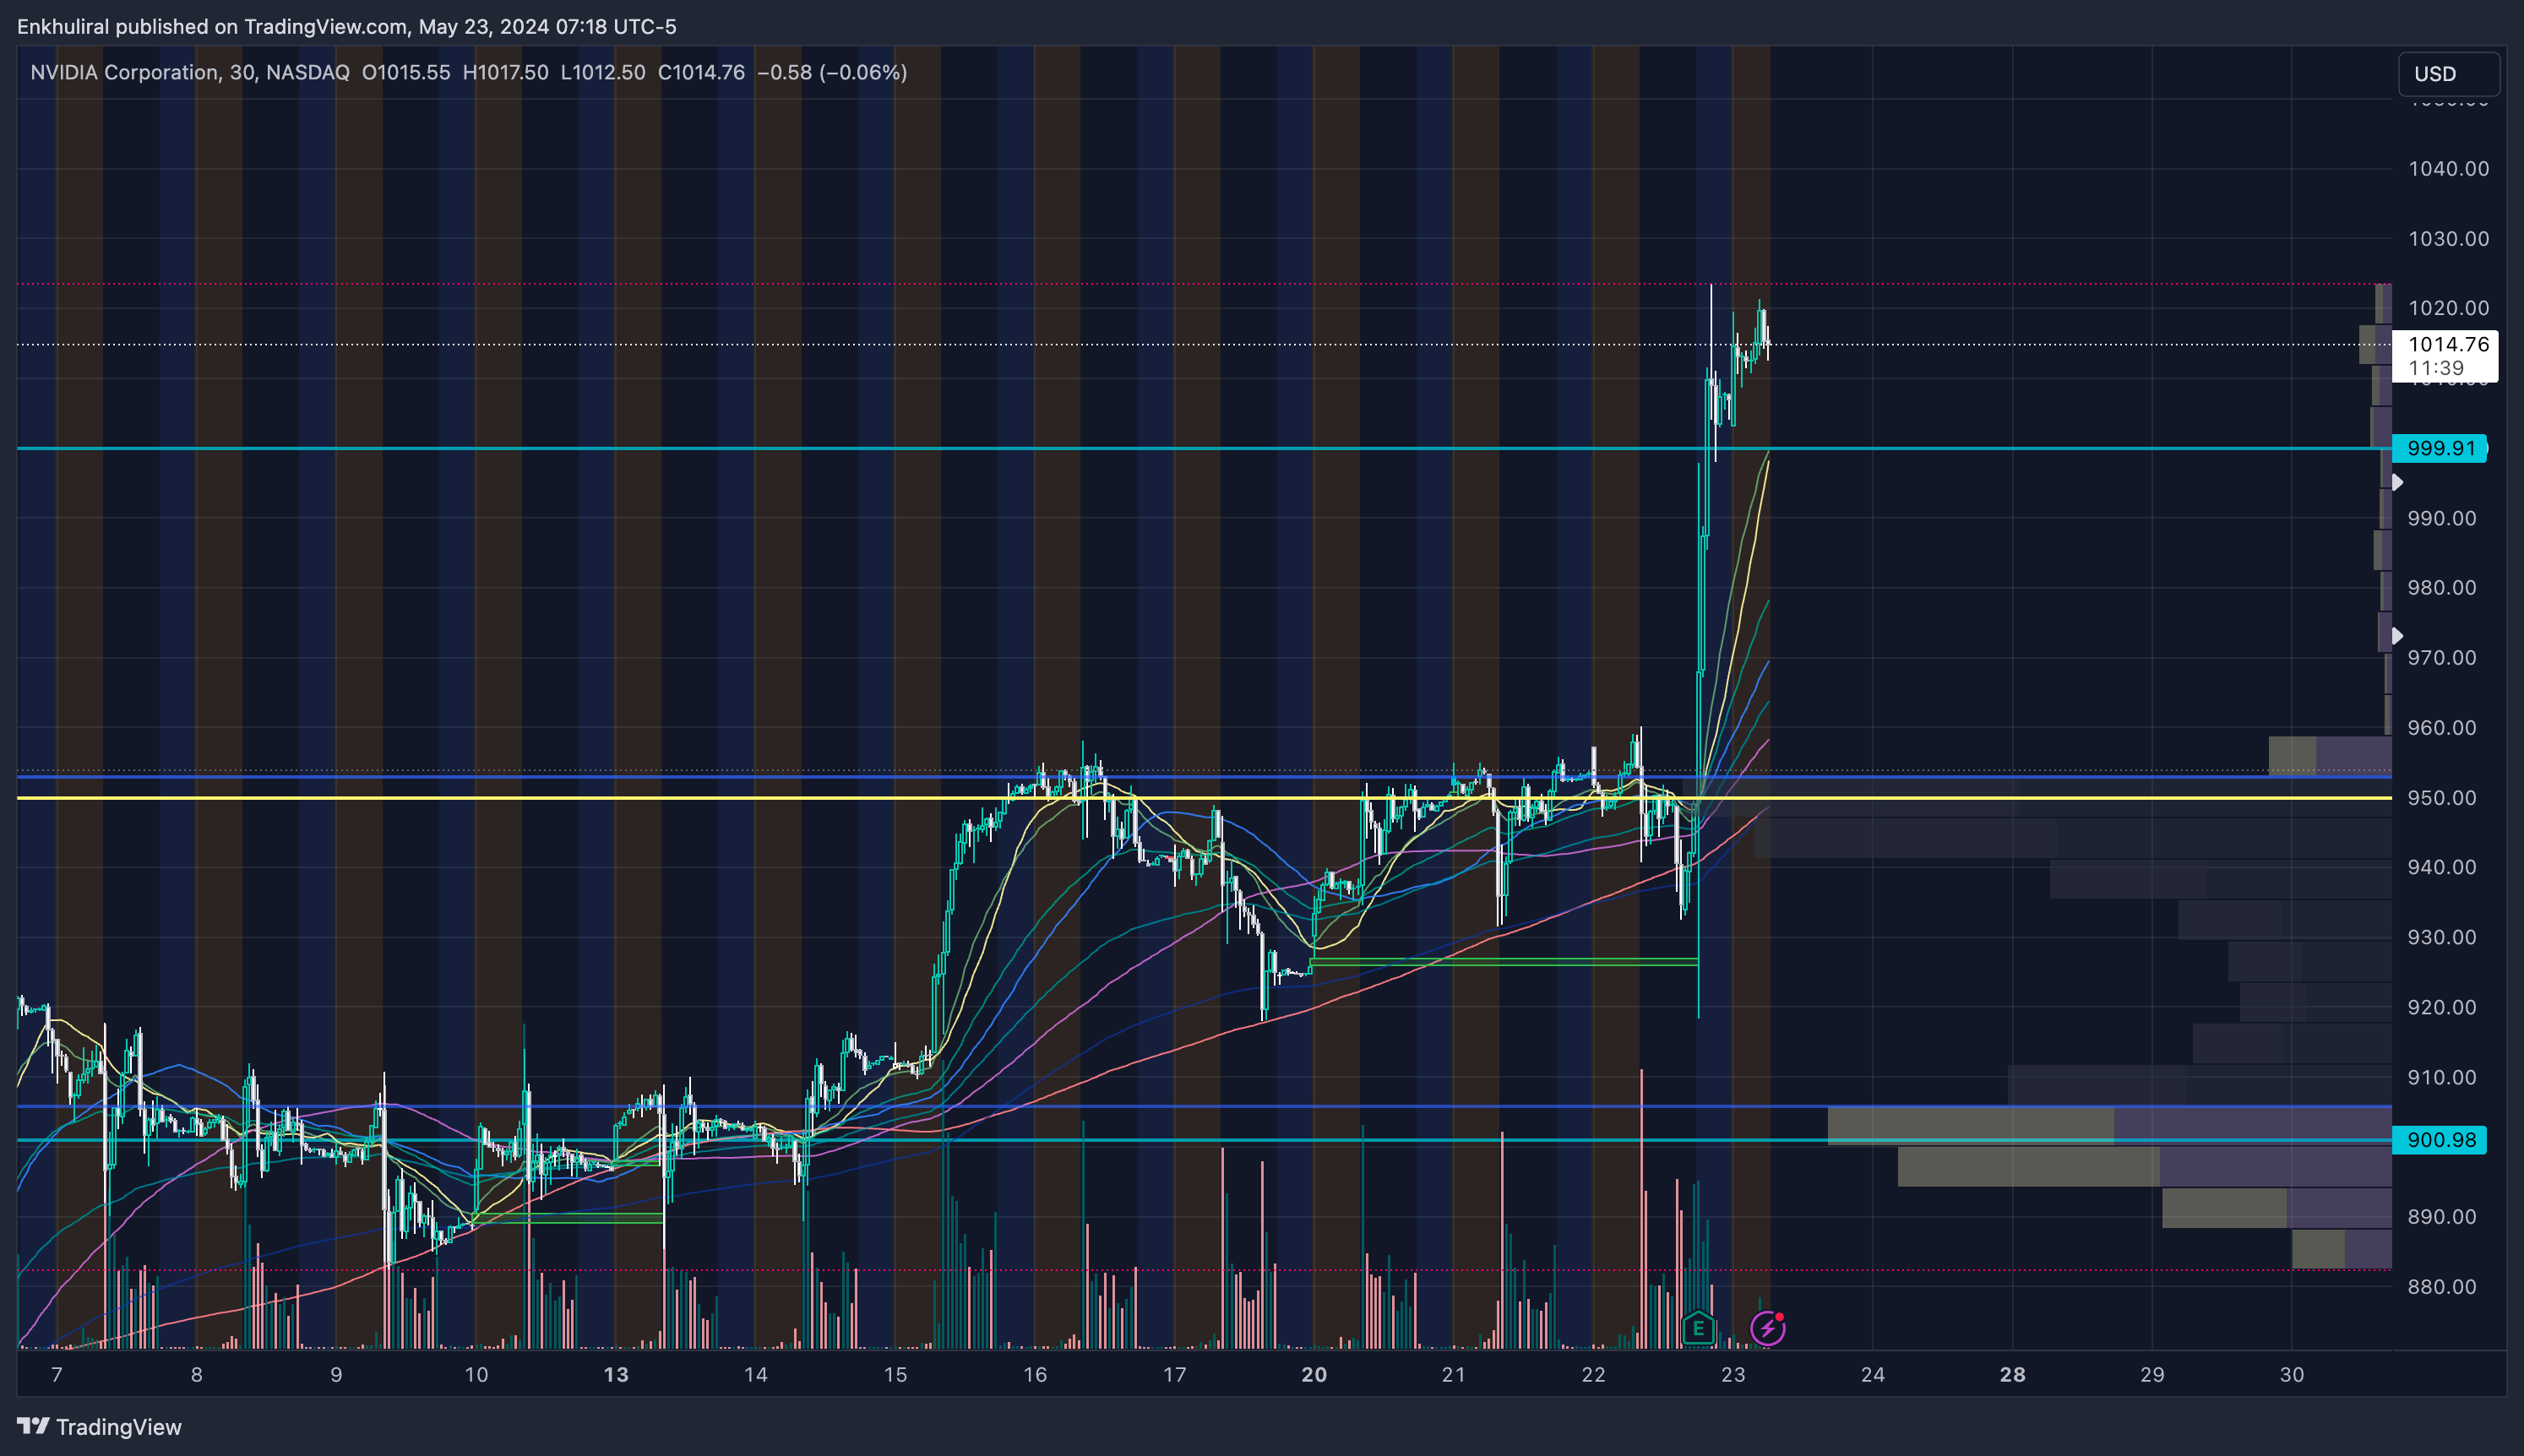Click date label 13 on time axis

(x=616, y=1375)
